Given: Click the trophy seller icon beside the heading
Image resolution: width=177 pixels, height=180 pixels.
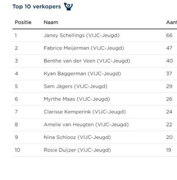Looking at the screenshot, I should click(x=68, y=7).
